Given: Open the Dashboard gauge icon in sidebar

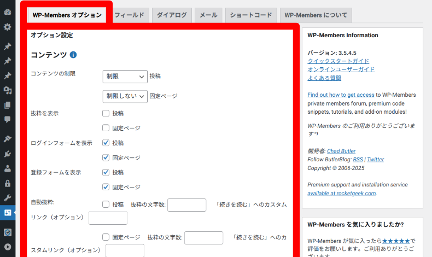Looking at the screenshot, I should 8,12.
